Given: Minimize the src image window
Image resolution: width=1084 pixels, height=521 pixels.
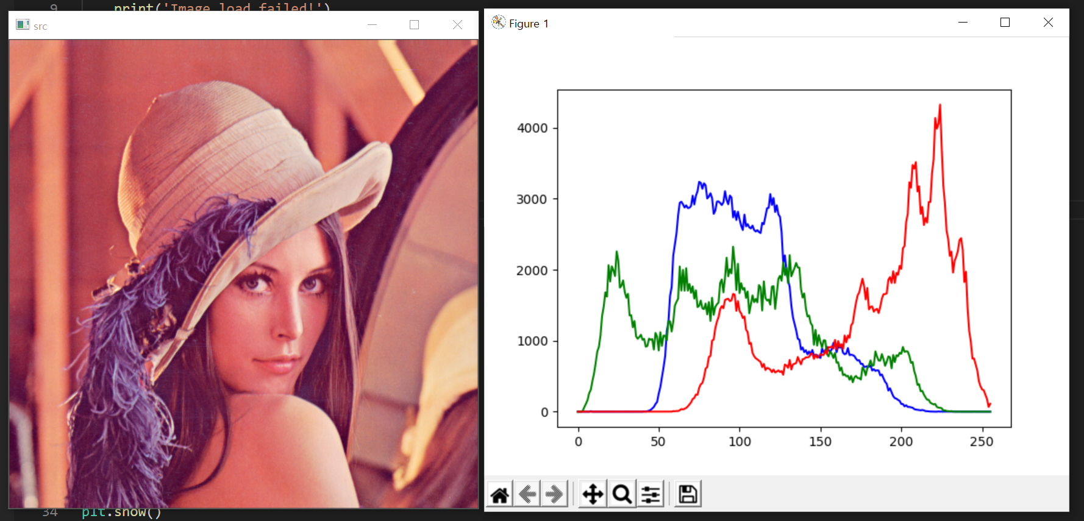Looking at the screenshot, I should click(372, 25).
